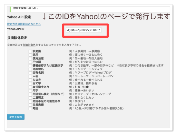Click the 変更を保存 button
The width and height of the screenshot is (177, 135).
click(x=16, y=117)
